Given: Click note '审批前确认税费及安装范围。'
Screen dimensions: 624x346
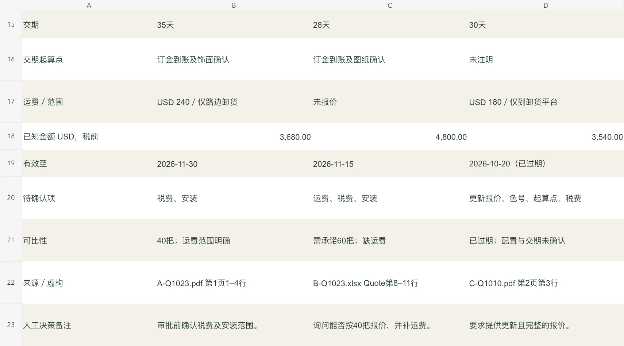Looking at the screenshot, I should pos(234,325).
